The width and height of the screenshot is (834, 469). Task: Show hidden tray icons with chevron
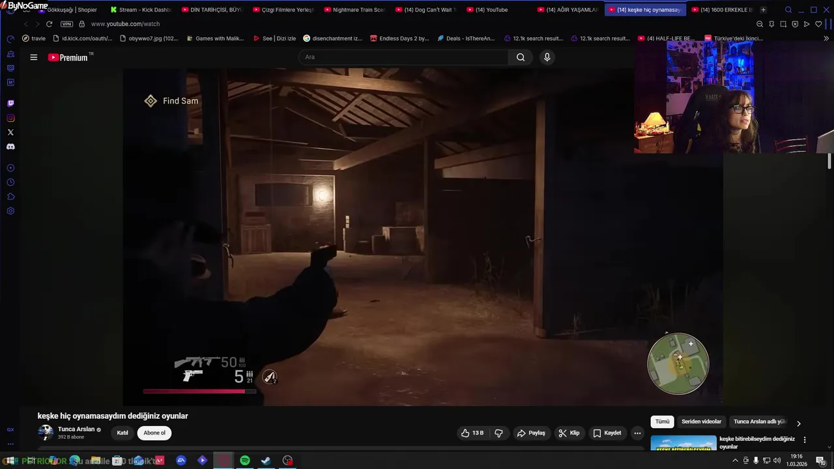(736, 461)
